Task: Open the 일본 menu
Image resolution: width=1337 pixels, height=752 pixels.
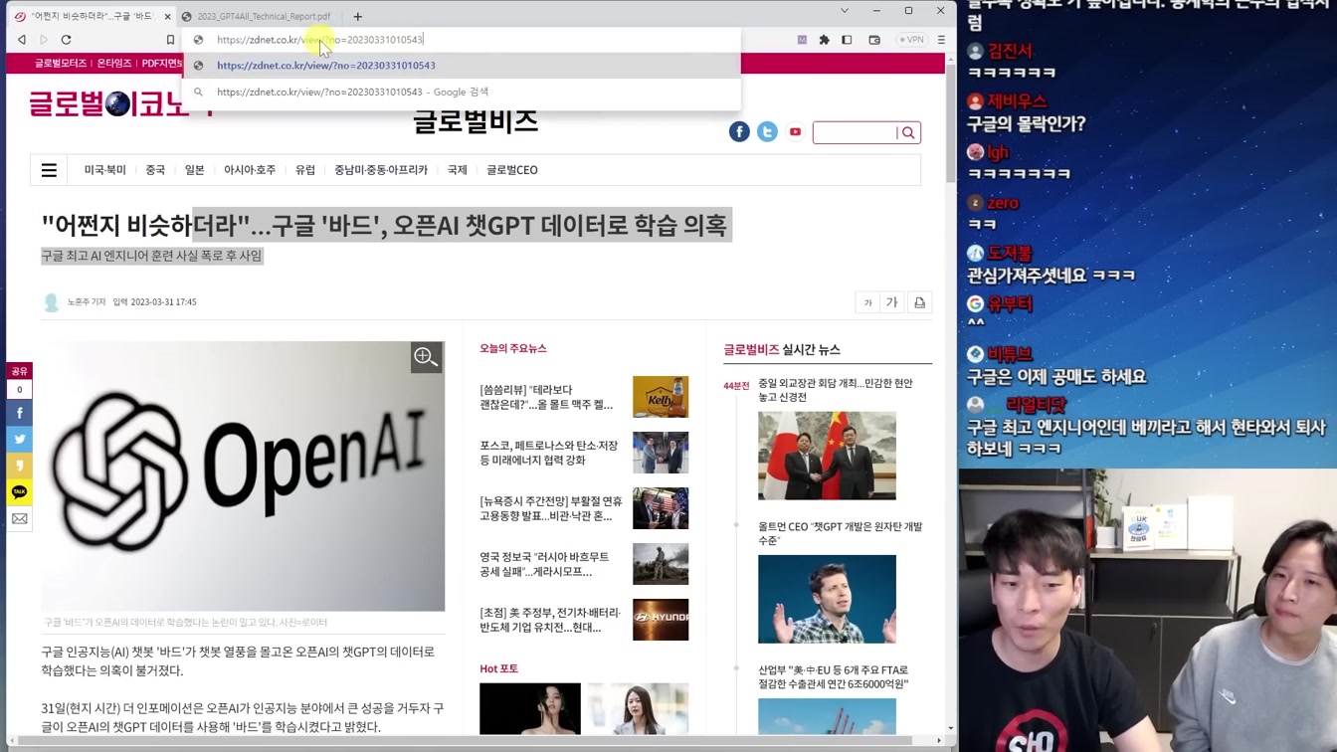Action: click(194, 170)
